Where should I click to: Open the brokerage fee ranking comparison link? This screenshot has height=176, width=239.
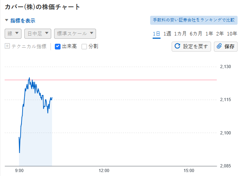coord(193,20)
